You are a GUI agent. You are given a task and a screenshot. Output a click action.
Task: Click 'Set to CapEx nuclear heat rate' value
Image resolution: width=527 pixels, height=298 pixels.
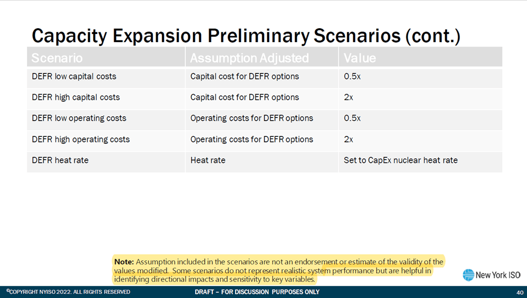coord(401,160)
